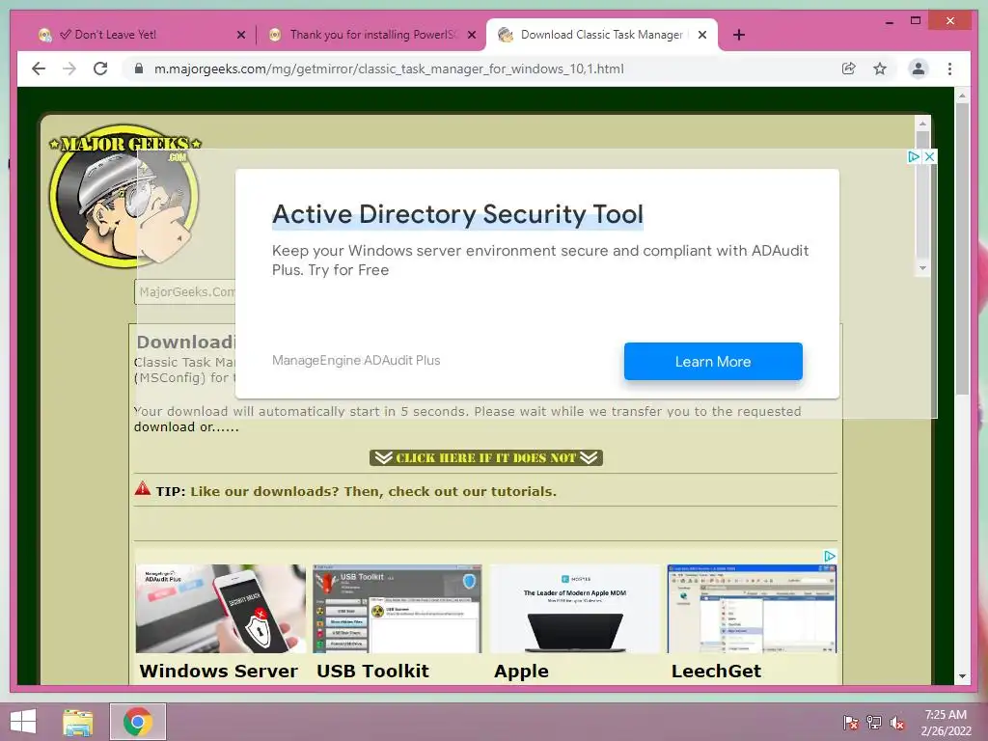Close the Don't Leave Yet tab

coord(240,35)
